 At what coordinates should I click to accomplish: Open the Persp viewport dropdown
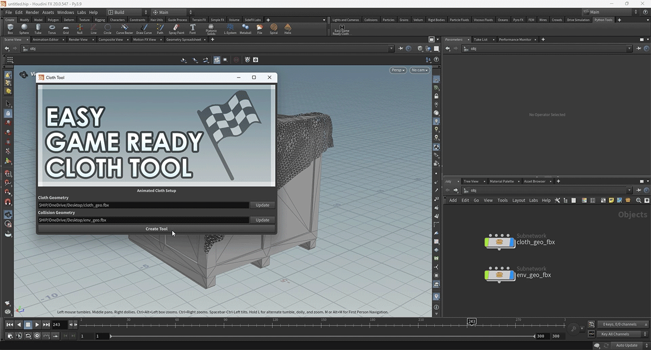(398, 70)
